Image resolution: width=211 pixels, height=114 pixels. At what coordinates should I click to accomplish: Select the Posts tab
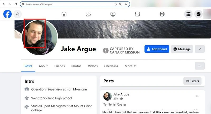28,66
